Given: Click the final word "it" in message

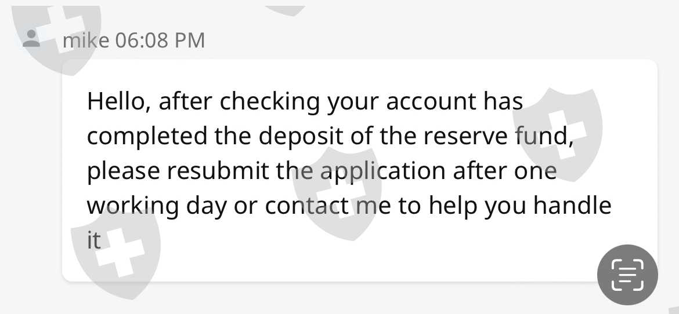Looking at the screenshot, I should pos(94,240).
